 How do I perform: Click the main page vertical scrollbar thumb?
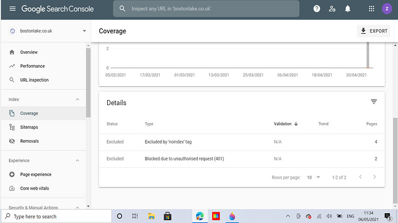395,160
